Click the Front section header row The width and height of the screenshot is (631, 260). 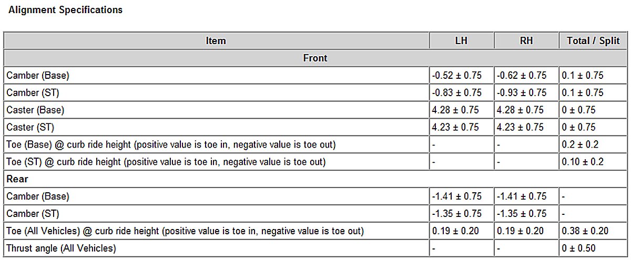point(315,58)
